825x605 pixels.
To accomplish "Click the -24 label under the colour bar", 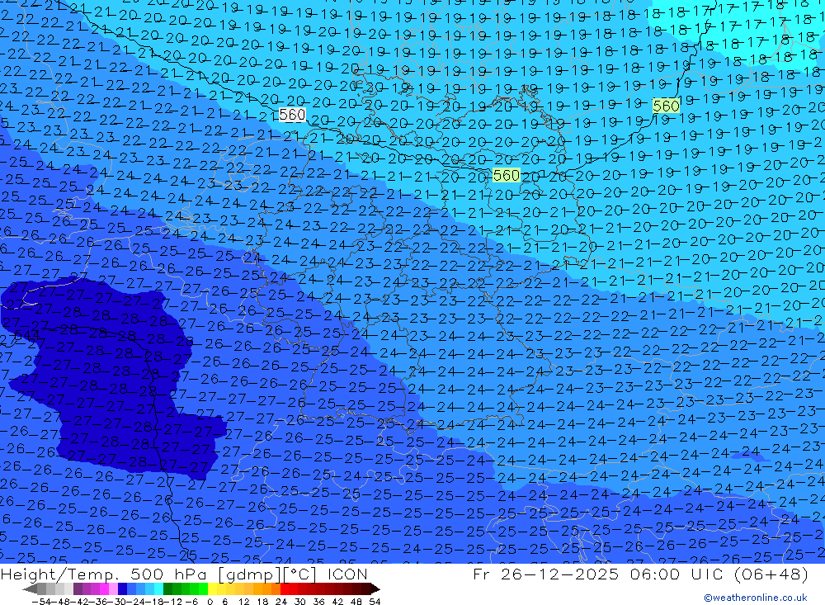I will [x=136, y=602].
